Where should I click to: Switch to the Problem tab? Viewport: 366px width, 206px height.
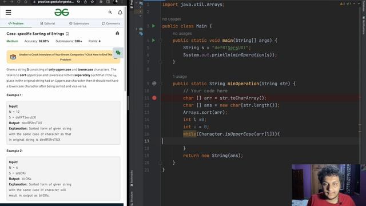16,23
